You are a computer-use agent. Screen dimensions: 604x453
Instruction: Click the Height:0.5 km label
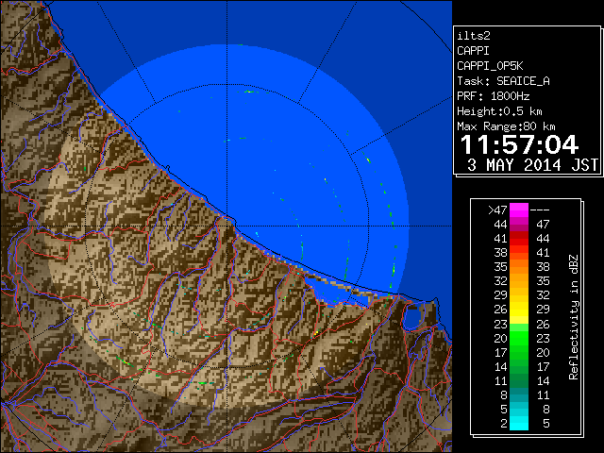[499, 111]
